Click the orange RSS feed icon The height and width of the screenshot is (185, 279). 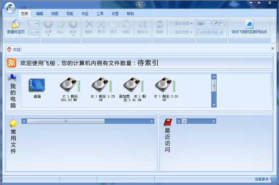tap(12, 63)
